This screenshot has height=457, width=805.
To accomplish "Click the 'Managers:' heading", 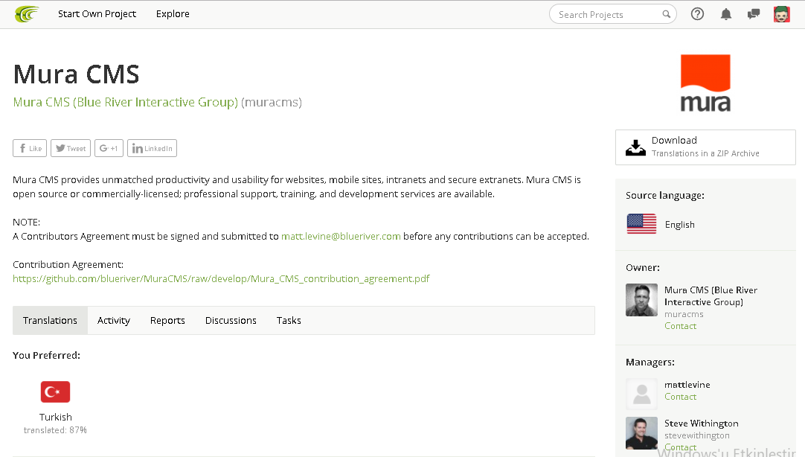I will tap(650, 362).
